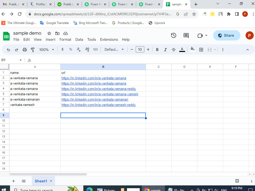The width and height of the screenshot is (255, 191).
Task: Click the Move to folder icon
Action: click(x=57, y=33)
